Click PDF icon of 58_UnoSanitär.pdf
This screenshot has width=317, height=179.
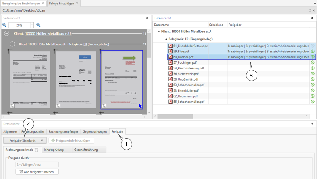click(171, 79)
